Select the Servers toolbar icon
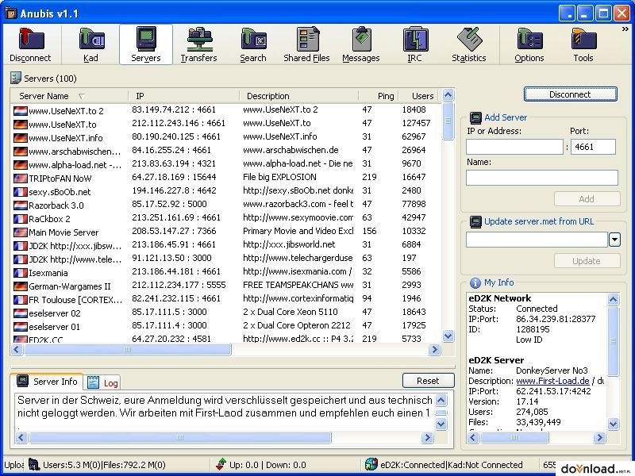Image resolution: width=635 pixels, height=476 pixels. [x=146, y=44]
